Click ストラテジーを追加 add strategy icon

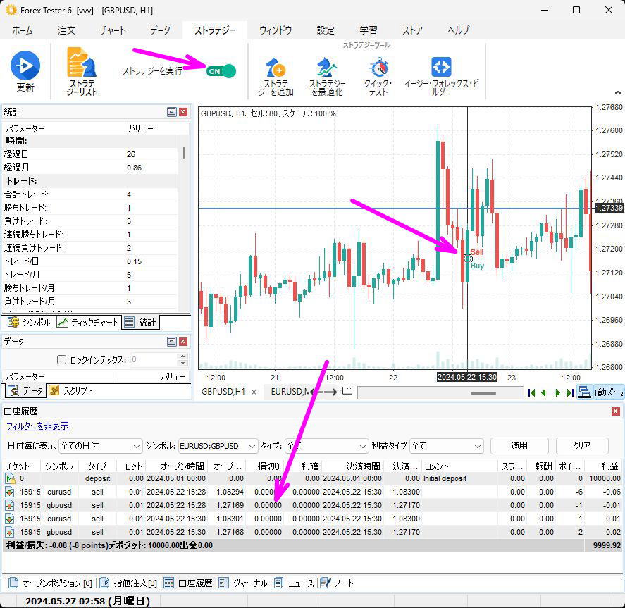(275, 68)
